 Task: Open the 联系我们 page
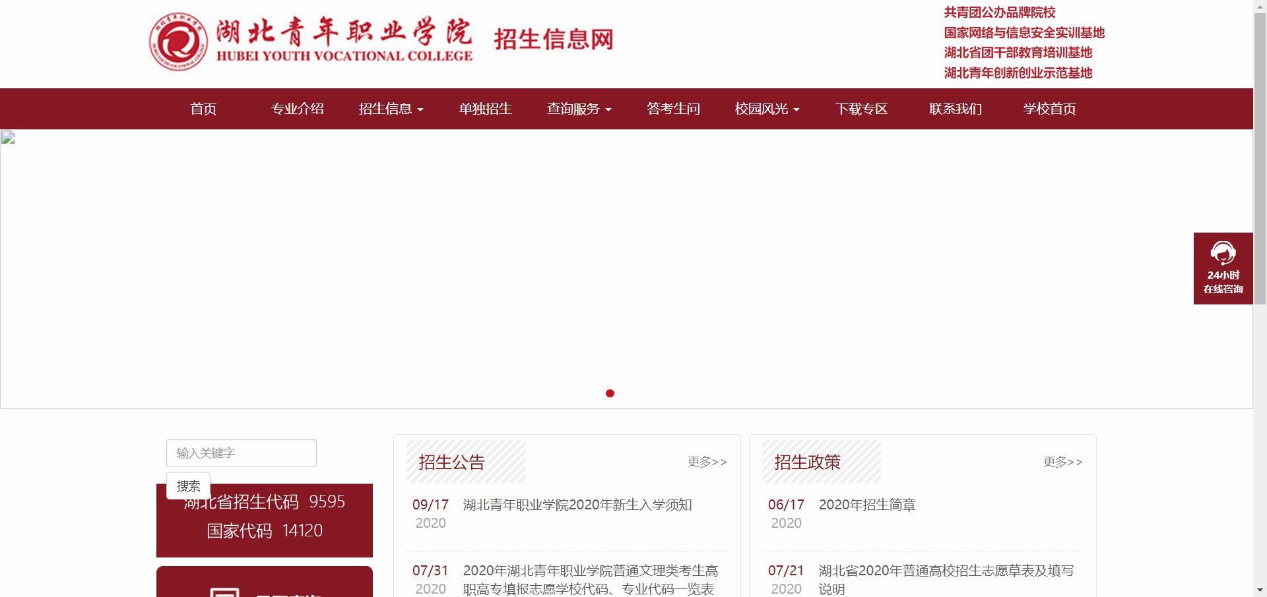955,109
